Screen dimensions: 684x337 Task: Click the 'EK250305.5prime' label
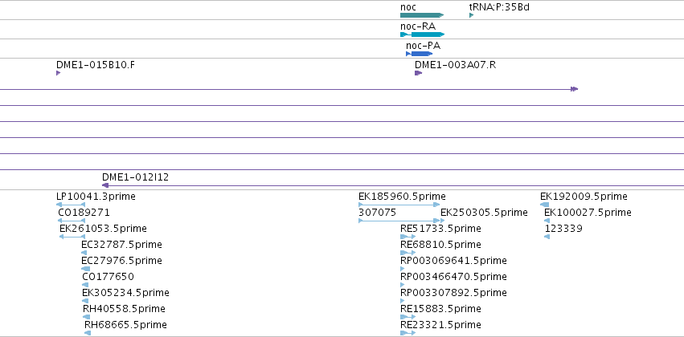pyautogui.click(x=484, y=213)
